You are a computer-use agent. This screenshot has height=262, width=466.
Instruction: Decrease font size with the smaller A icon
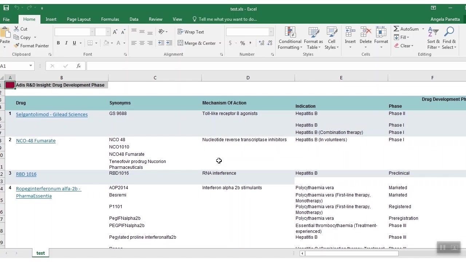(123, 32)
